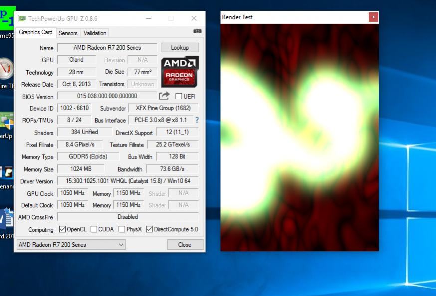Open the green desktop icon at top-left
The image size is (436, 296).
click(7, 18)
